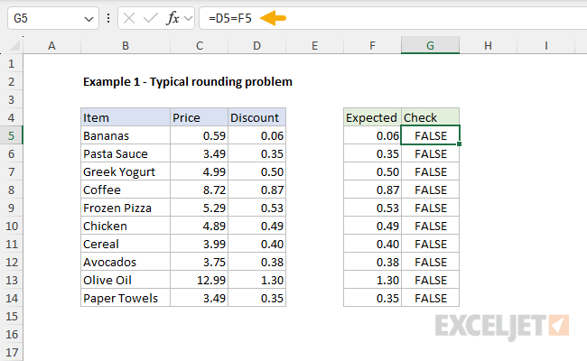
Task: Click the 'Item' header cell
Action: click(x=126, y=117)
